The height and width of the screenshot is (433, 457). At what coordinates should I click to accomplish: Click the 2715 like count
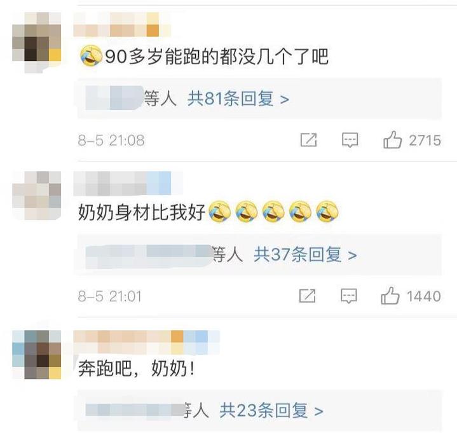point(425,141)
